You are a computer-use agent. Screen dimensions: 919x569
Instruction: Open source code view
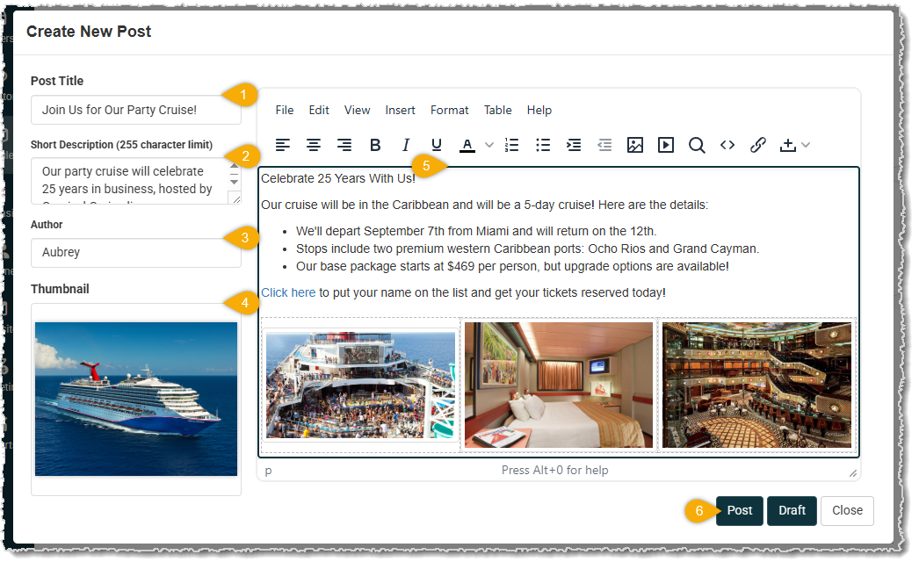click(727, 145)
